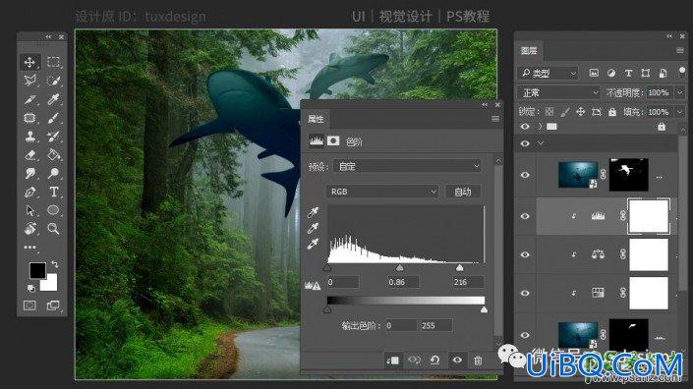The image size is (693, 389).
Task: Select the Brush tool
Action: pyautogui.click(x=53, y=118)
